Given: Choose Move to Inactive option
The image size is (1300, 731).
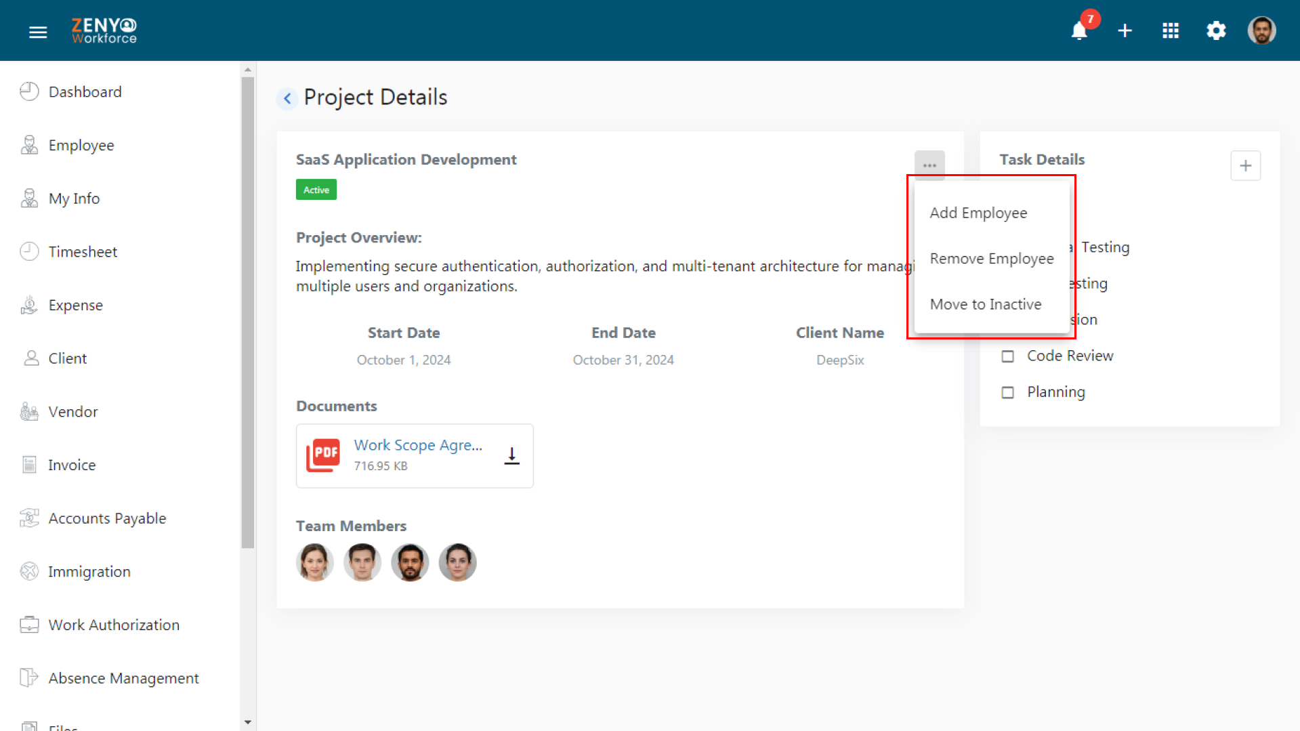Looking at the screenshot, I should 986,304.
